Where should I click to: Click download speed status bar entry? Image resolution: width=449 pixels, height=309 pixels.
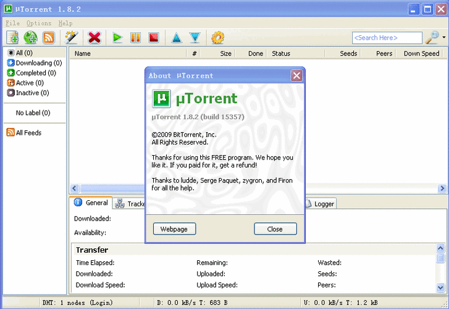193,303
